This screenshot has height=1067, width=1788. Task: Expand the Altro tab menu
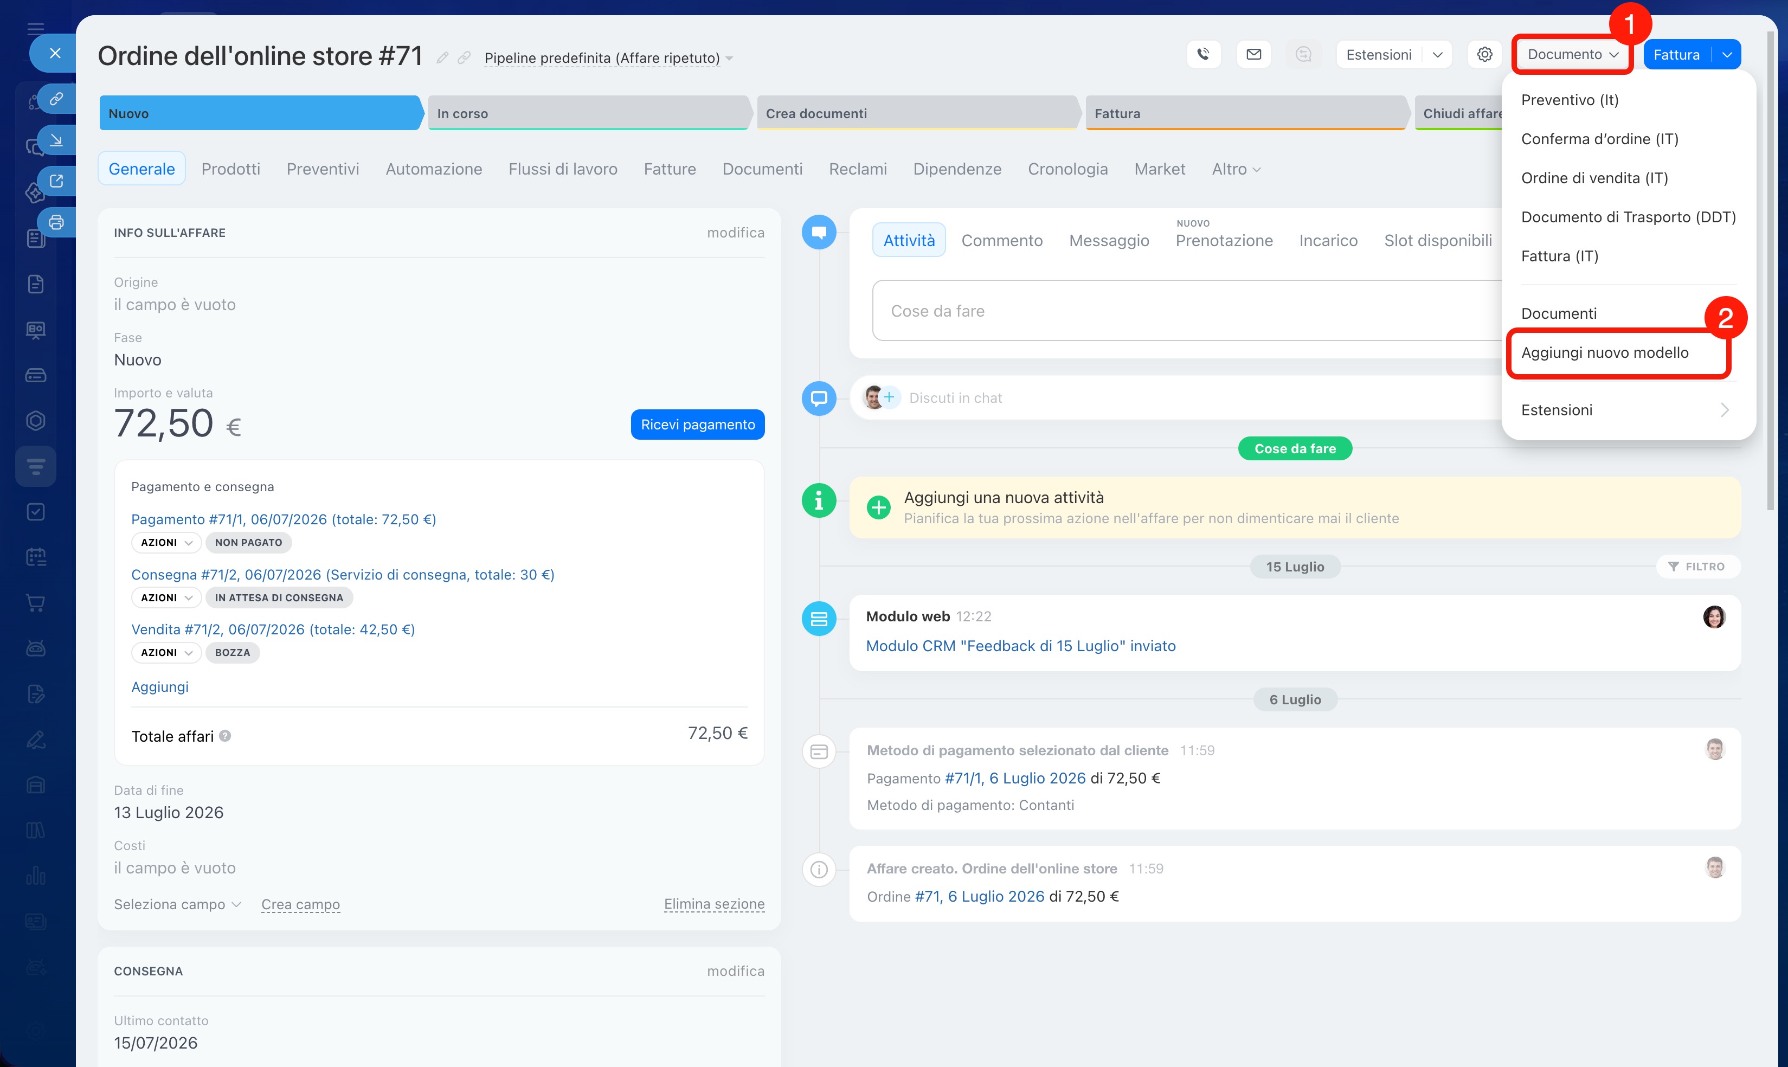[1236, 169]
